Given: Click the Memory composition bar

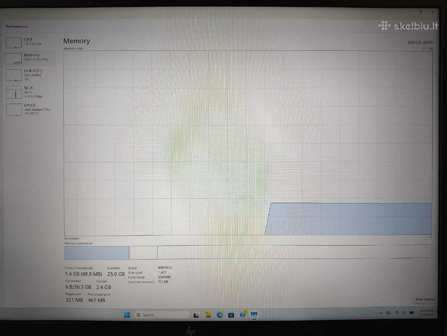Looking at the screenshot, I should tap(248, 252).
